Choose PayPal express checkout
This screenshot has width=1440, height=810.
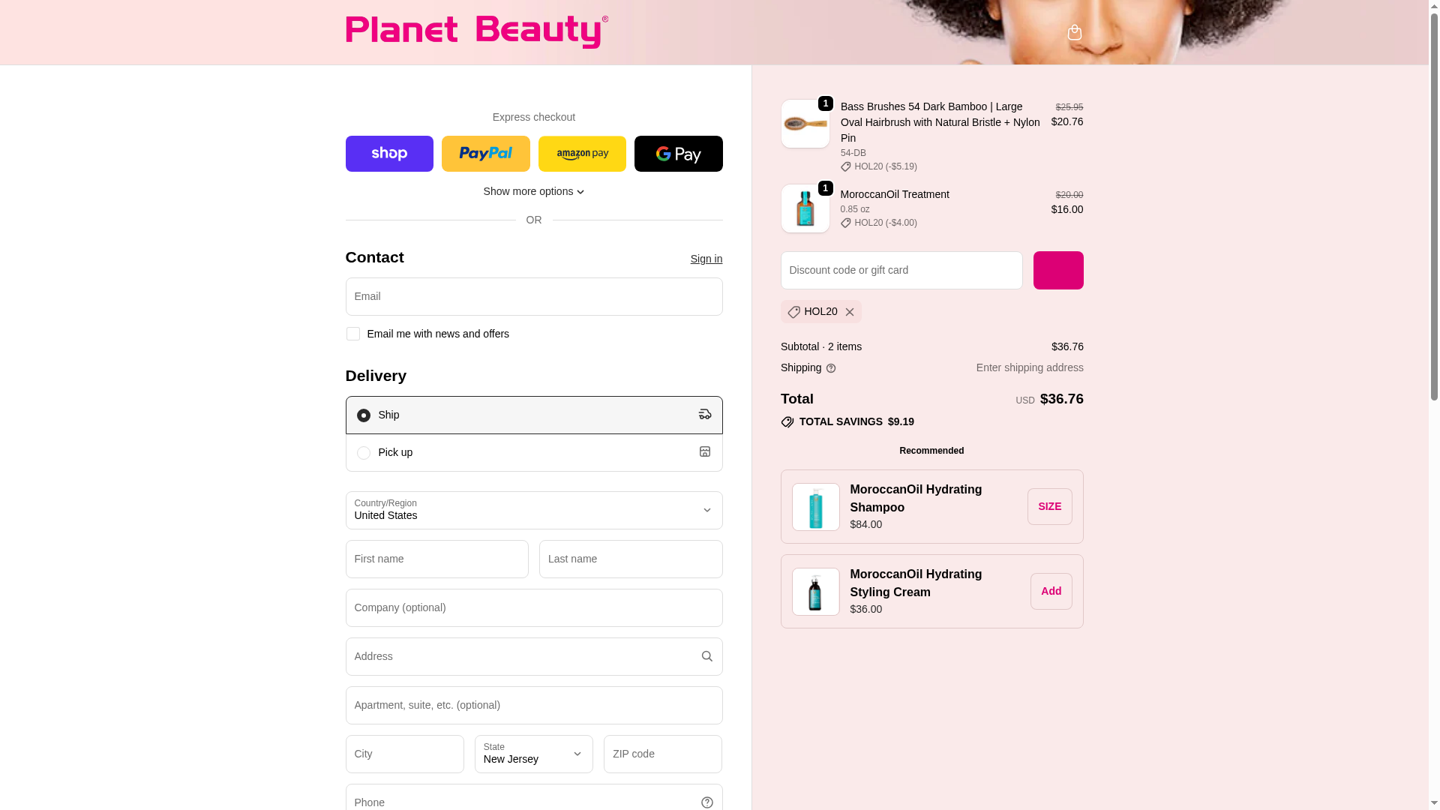coord(485,154)
